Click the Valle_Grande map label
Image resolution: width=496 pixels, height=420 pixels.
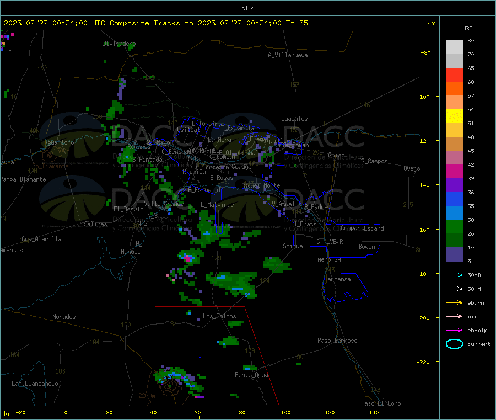(164, 204)
